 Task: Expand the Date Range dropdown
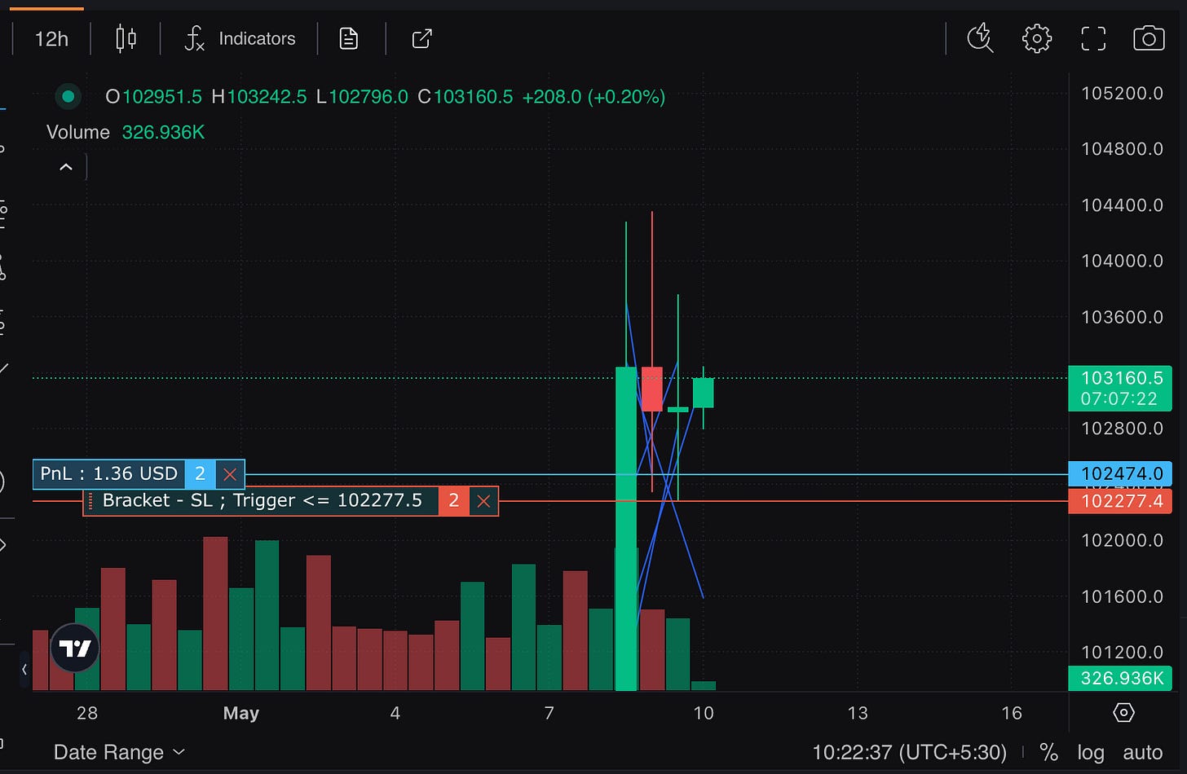(x=119, y=752)
